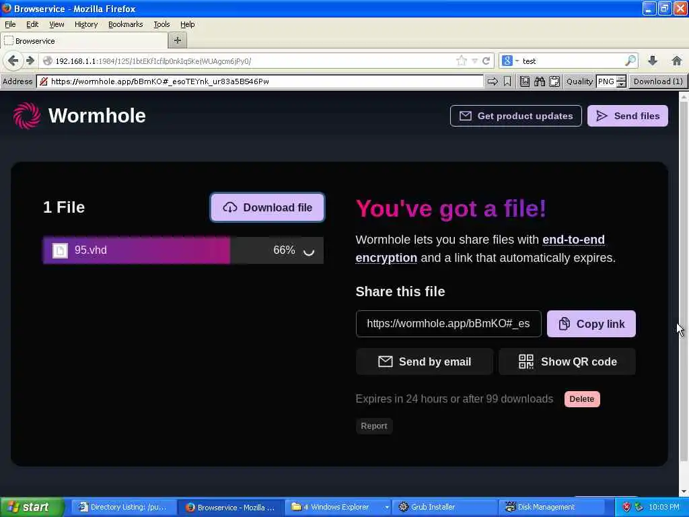Switch to Grub Installer taskbar window
Image resolution: width=689 pixels, height=517 pixels.
pyautogui.click(x=445, y=507)
